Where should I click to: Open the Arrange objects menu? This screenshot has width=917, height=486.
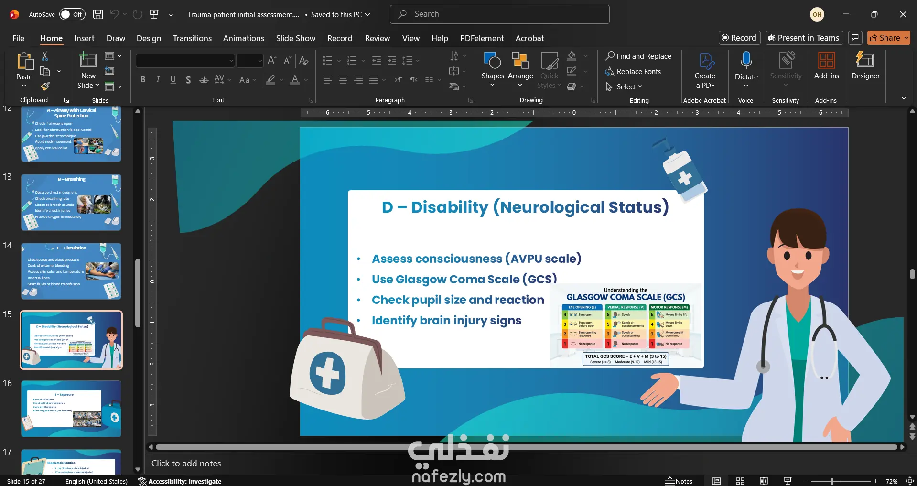[x=520, y=70]
